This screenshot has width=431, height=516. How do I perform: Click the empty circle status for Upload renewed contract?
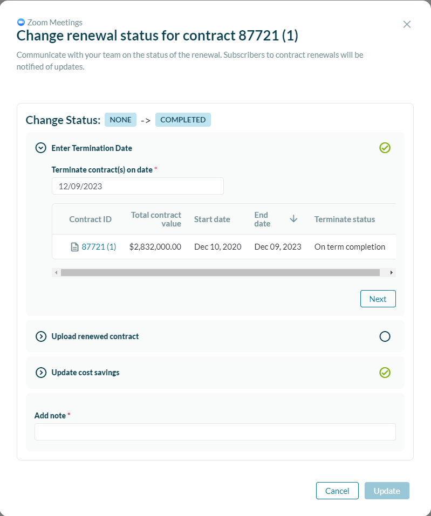click(x=385, y=336)
